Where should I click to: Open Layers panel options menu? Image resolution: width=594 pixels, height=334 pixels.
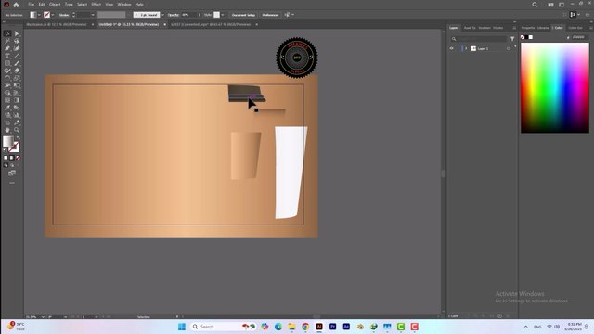pos(514,28)
